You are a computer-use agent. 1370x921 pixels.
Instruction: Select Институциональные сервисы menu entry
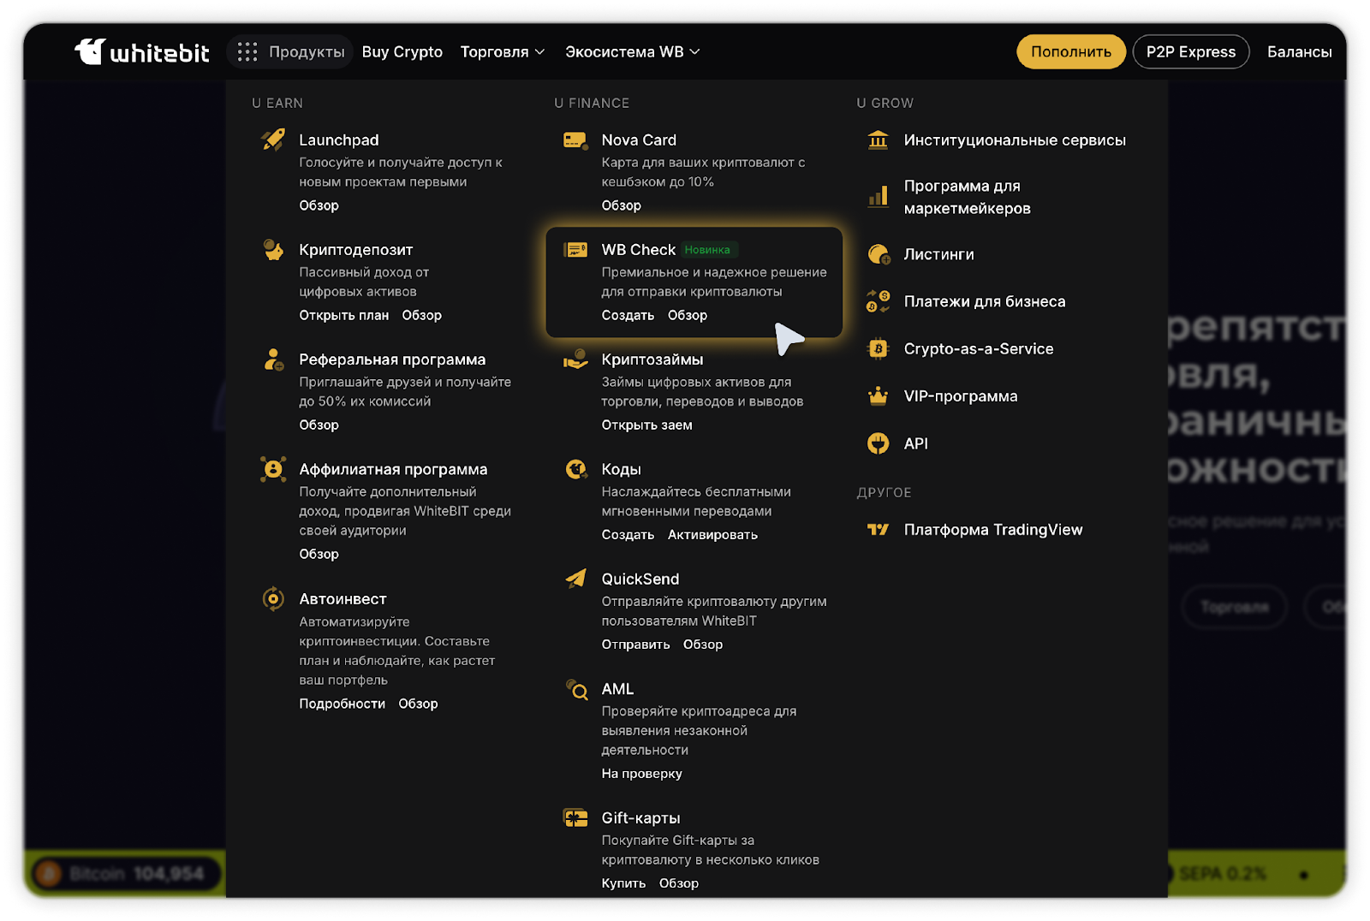tap(1014, 140)
